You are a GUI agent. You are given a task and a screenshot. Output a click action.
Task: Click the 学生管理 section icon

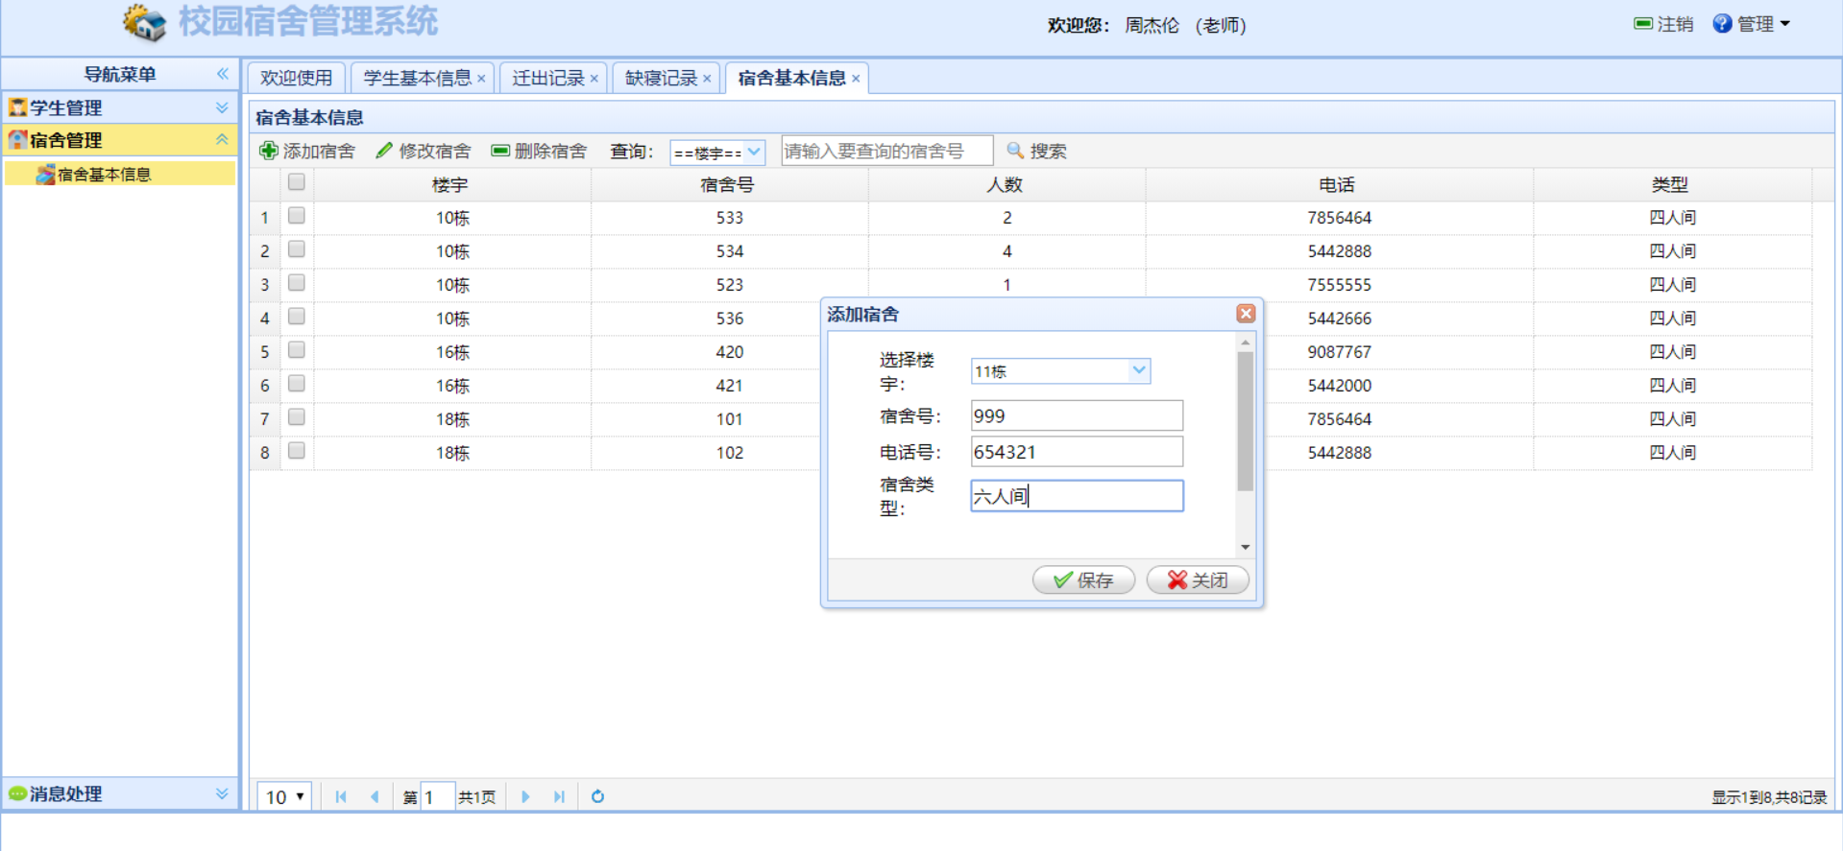click(x=17, y=107)
